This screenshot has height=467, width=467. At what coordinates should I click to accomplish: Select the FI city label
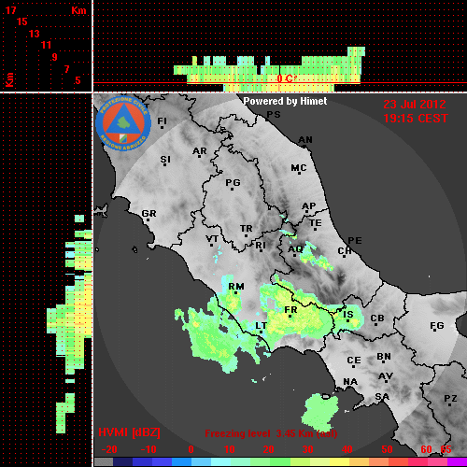pyautogui.click(x=162, y=120)
